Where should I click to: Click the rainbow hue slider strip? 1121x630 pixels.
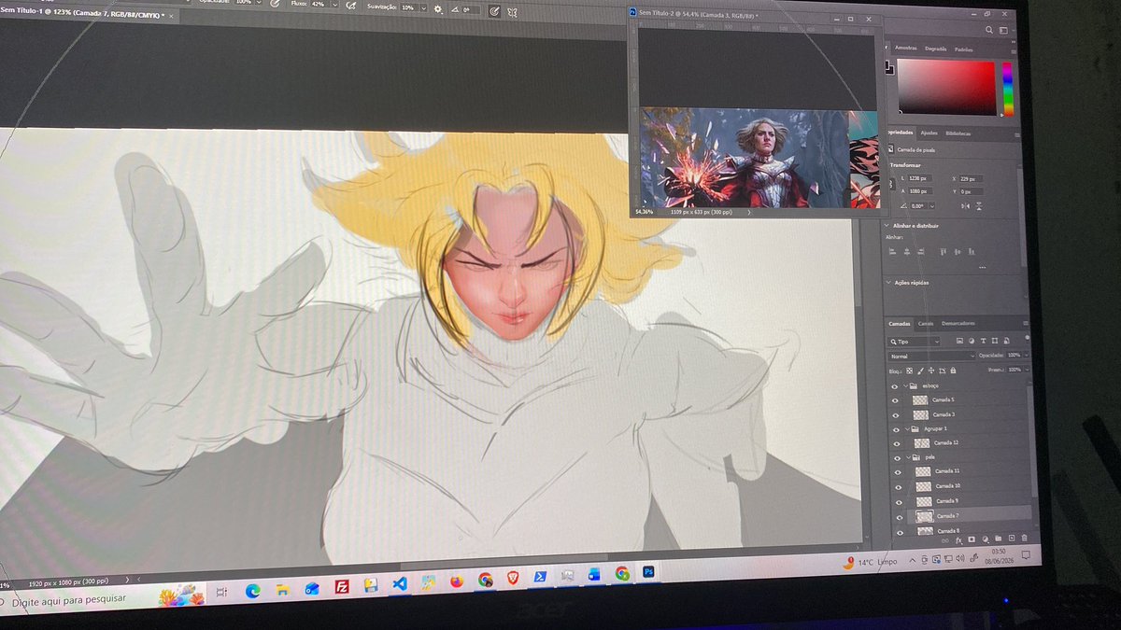[1008, 89]
